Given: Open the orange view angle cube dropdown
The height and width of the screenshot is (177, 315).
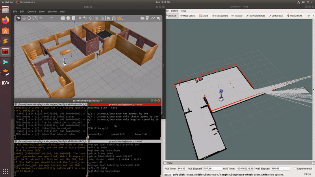Looking at the screenshot, I should tap(120, 18).
